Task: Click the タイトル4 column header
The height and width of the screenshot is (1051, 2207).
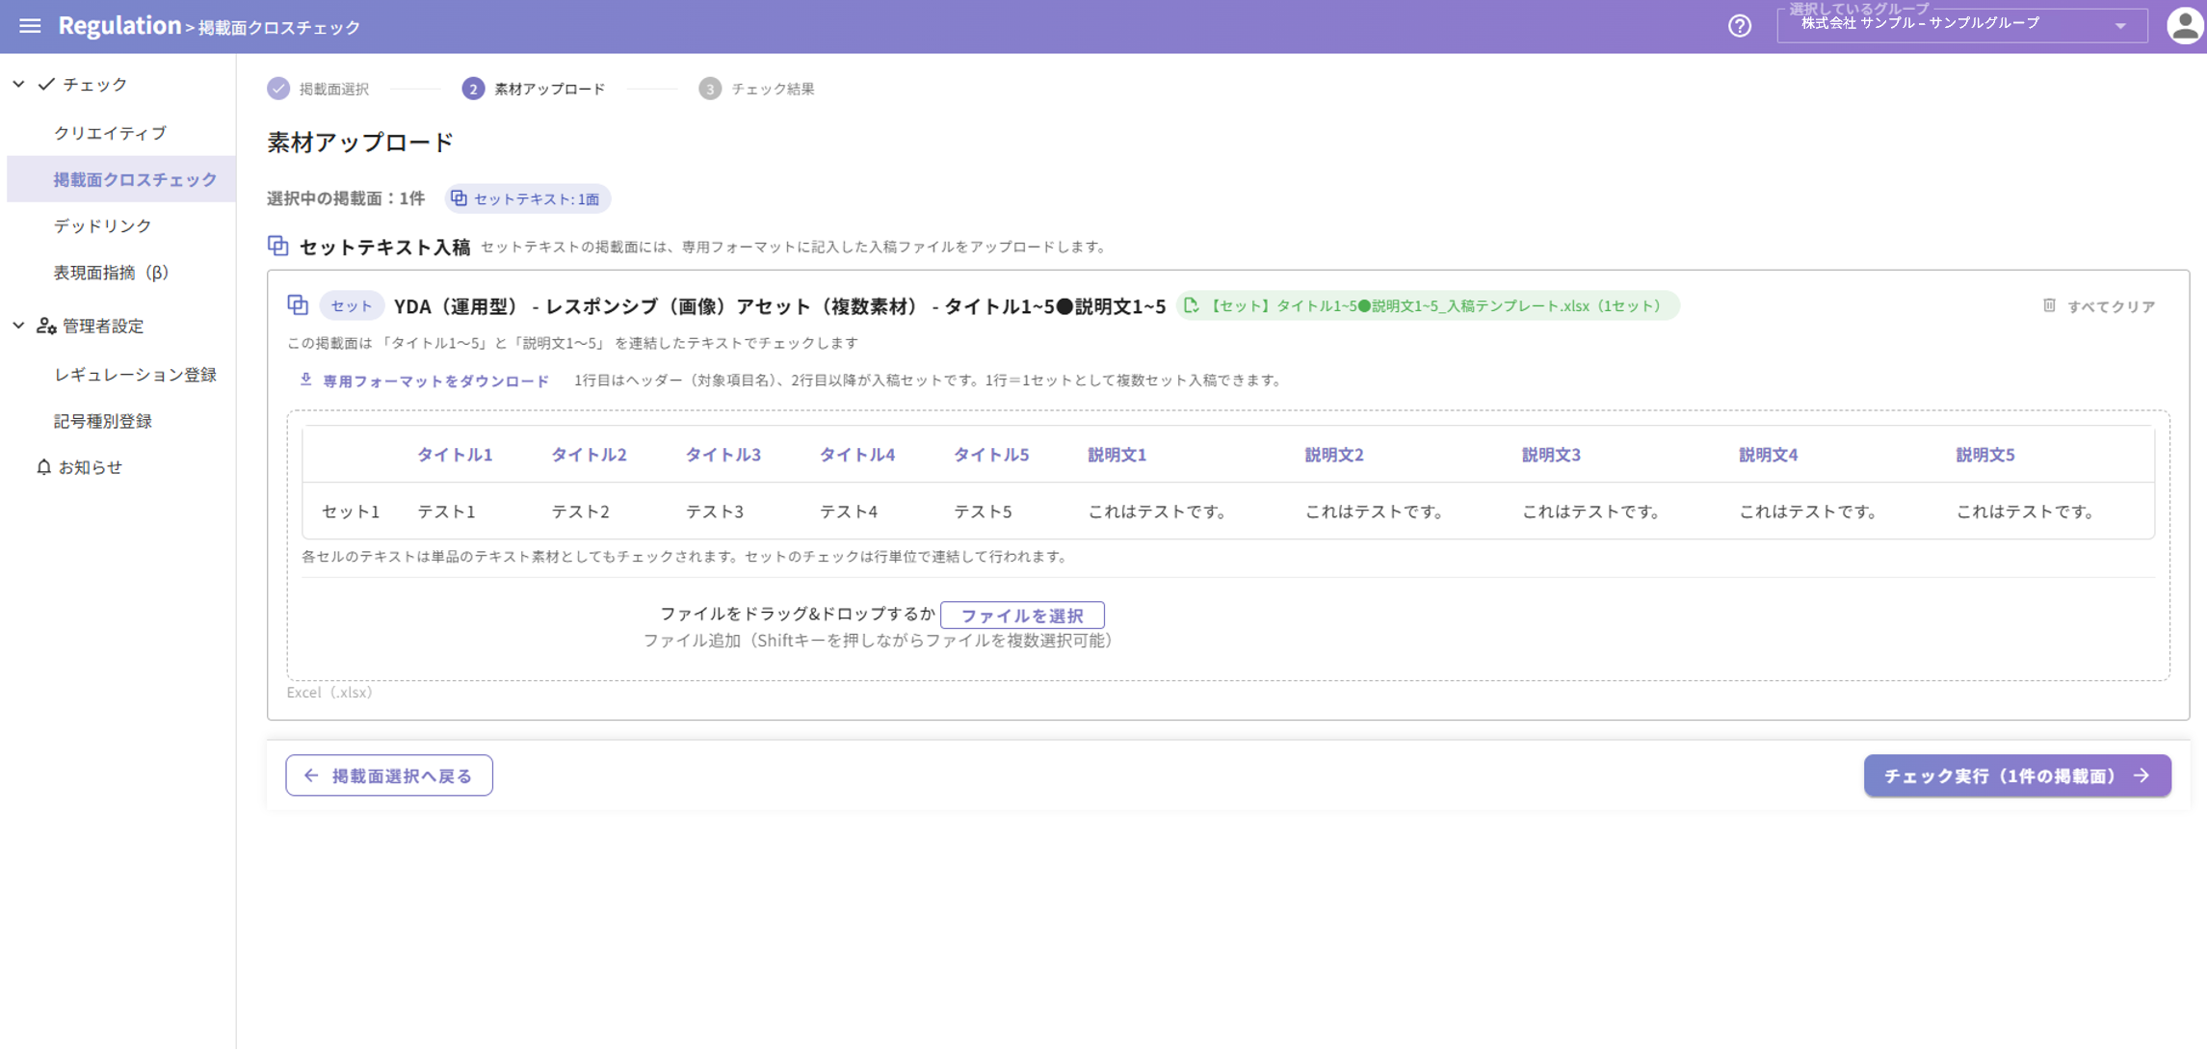Action: 856,455
